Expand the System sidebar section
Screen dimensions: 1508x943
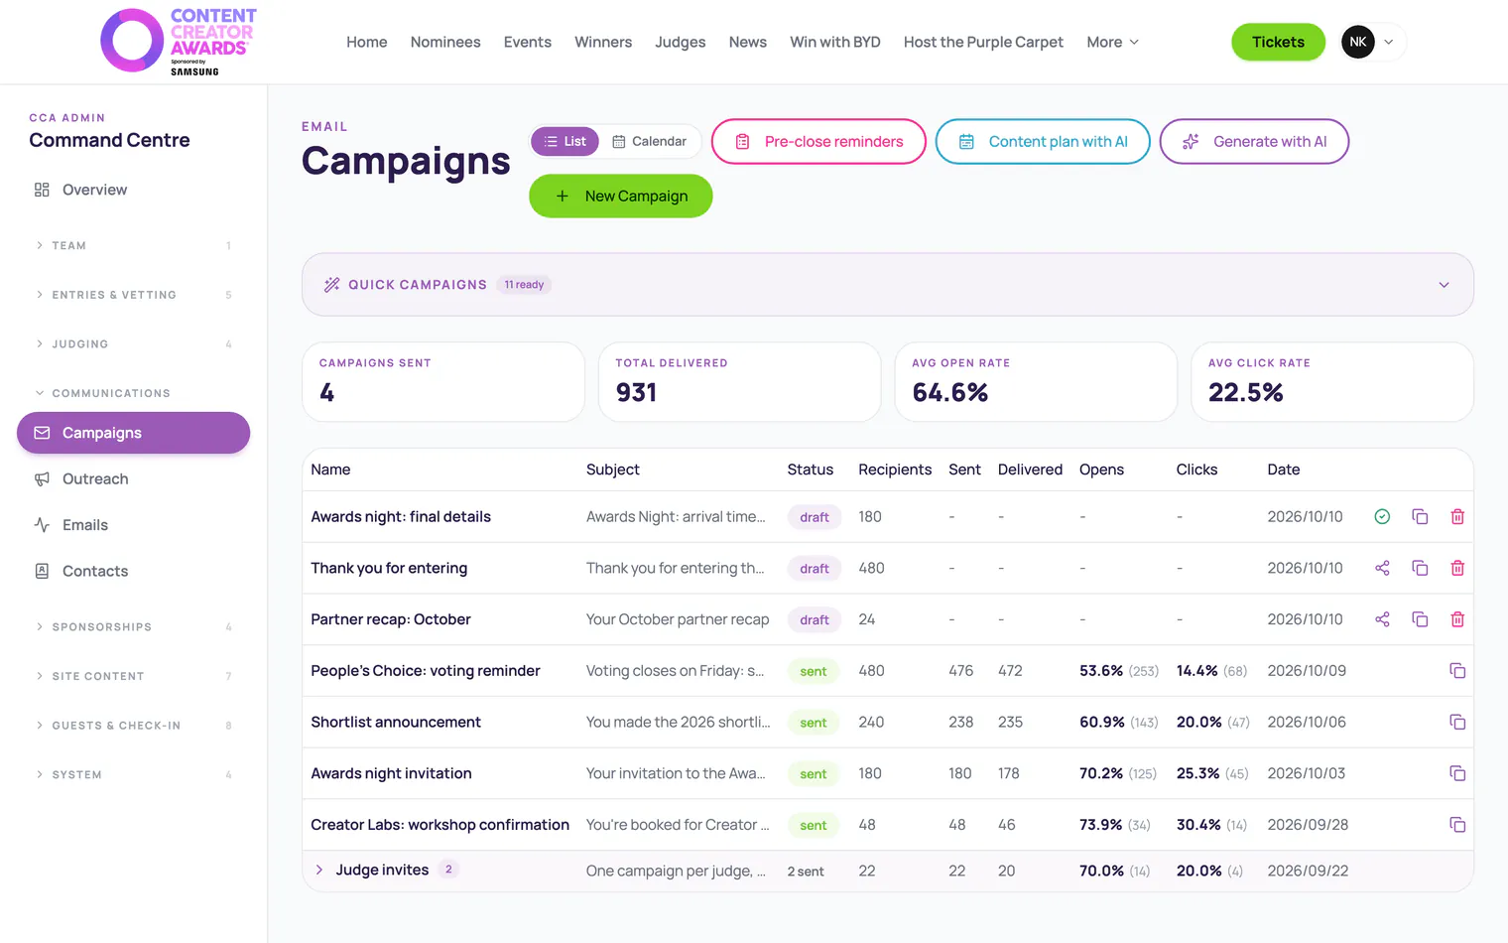pyautogui.click(x=133, y=775)
